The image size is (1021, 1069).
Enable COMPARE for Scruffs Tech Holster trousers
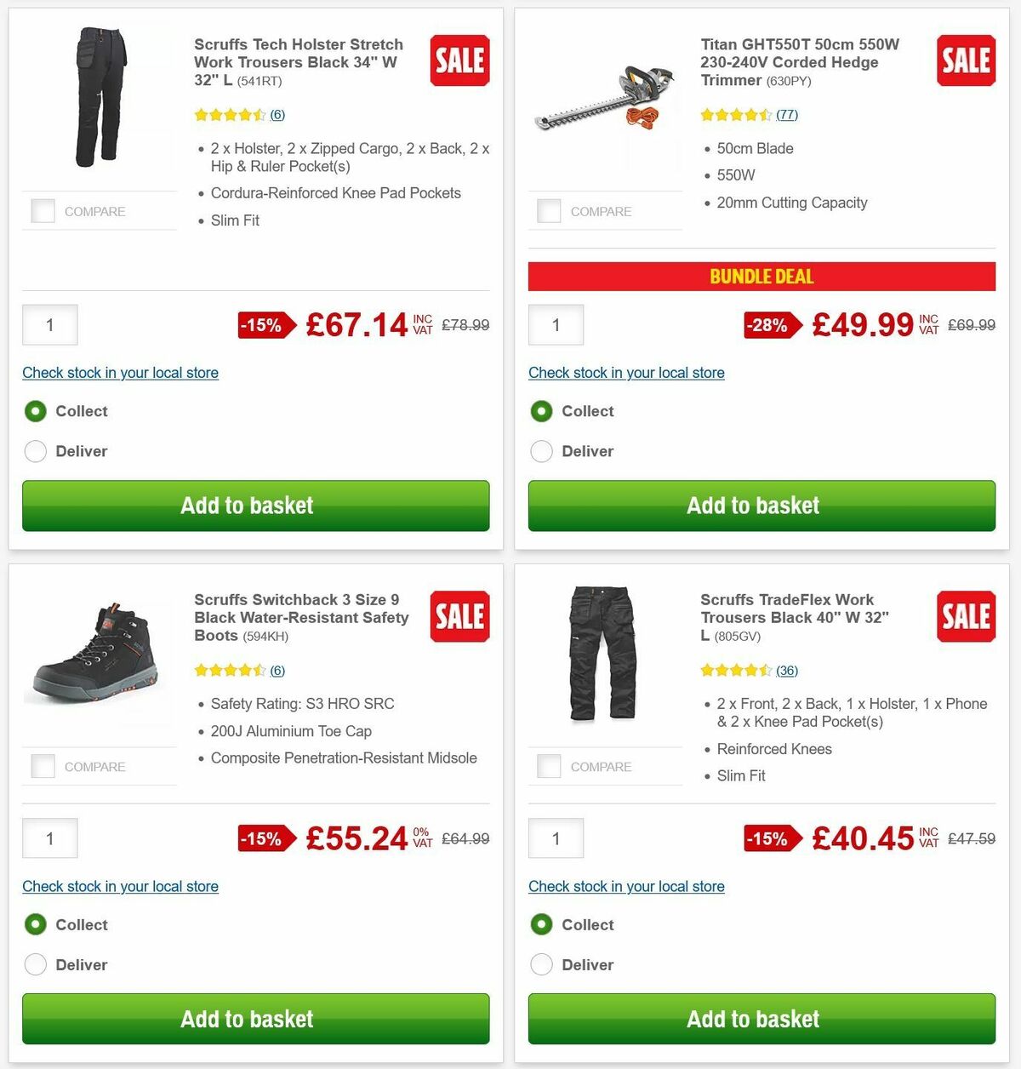[43, 210]
